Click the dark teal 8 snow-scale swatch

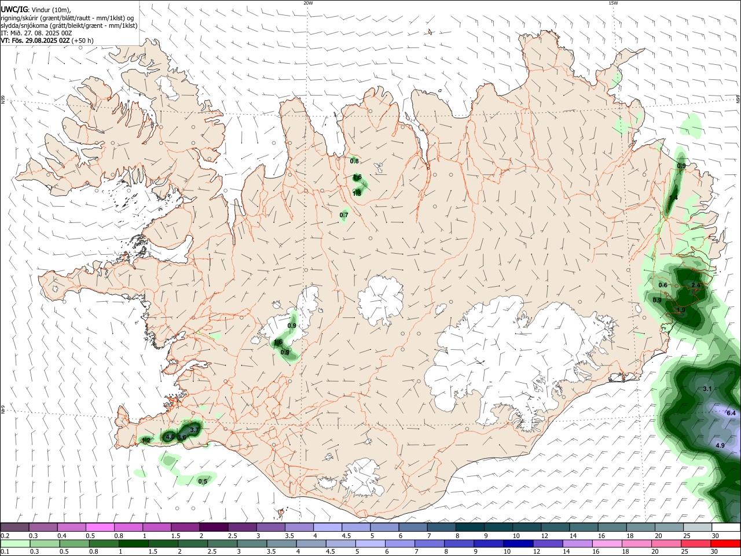(469, 528)
